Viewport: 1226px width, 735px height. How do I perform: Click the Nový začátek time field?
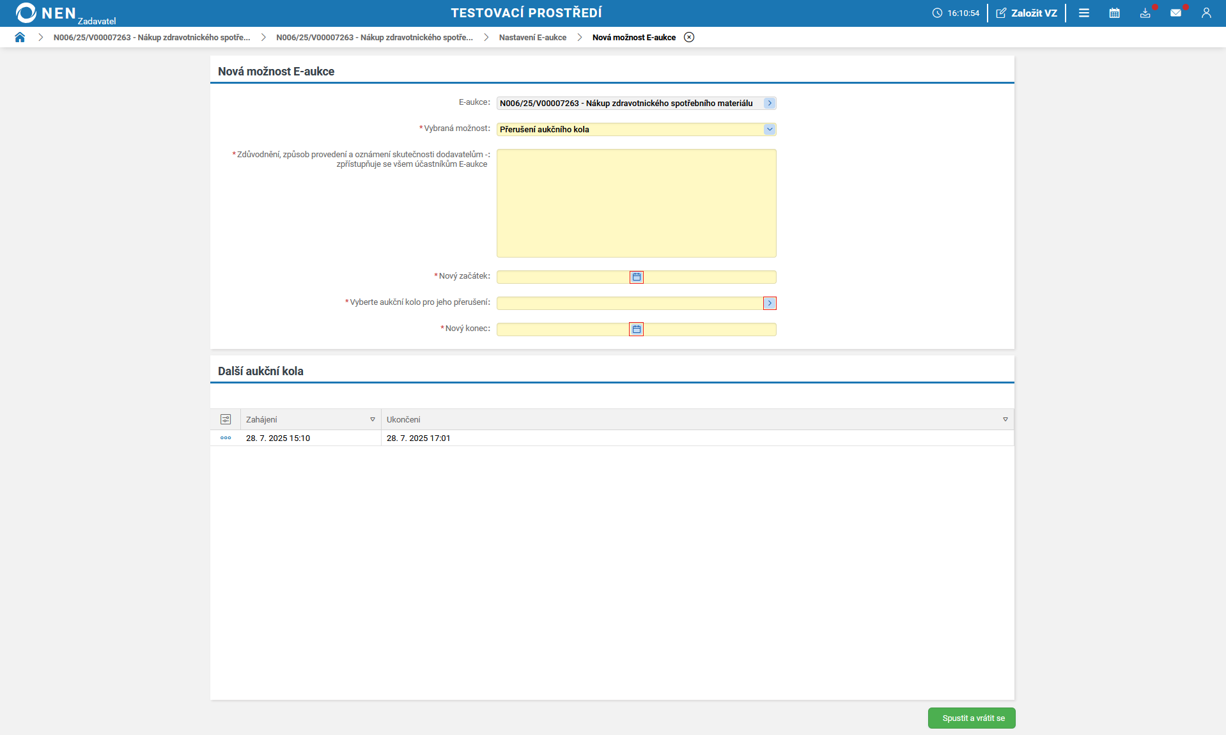[710, 277]
